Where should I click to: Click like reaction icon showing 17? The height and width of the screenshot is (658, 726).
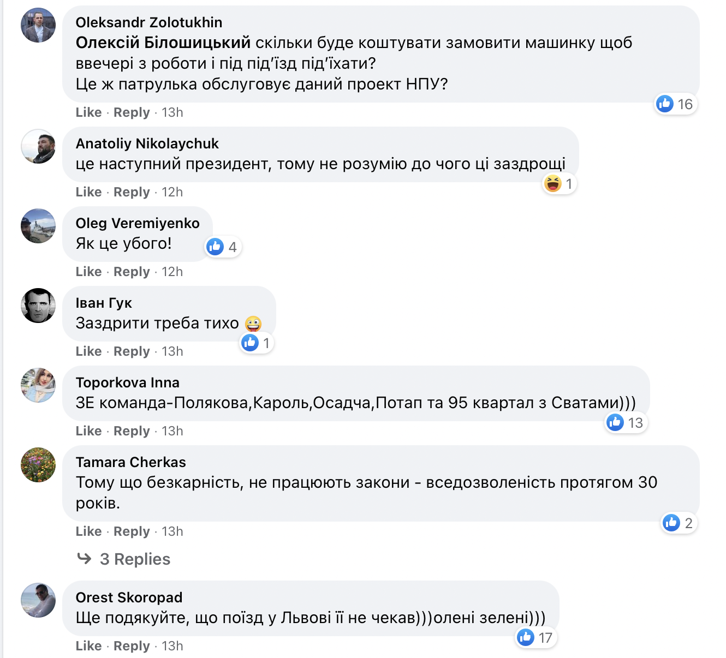[x=525, y=637]
